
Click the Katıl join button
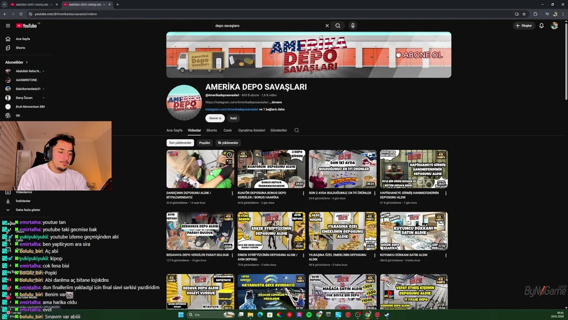point(233,118)
